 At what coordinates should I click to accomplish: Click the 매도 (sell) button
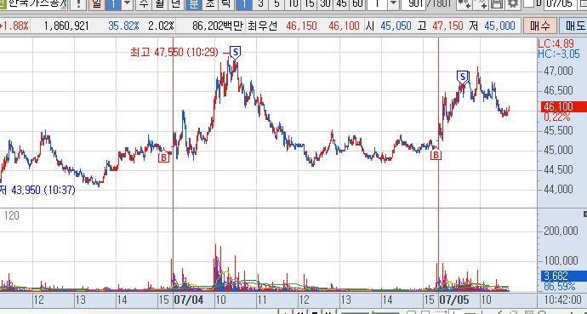(x=573, y=26)
